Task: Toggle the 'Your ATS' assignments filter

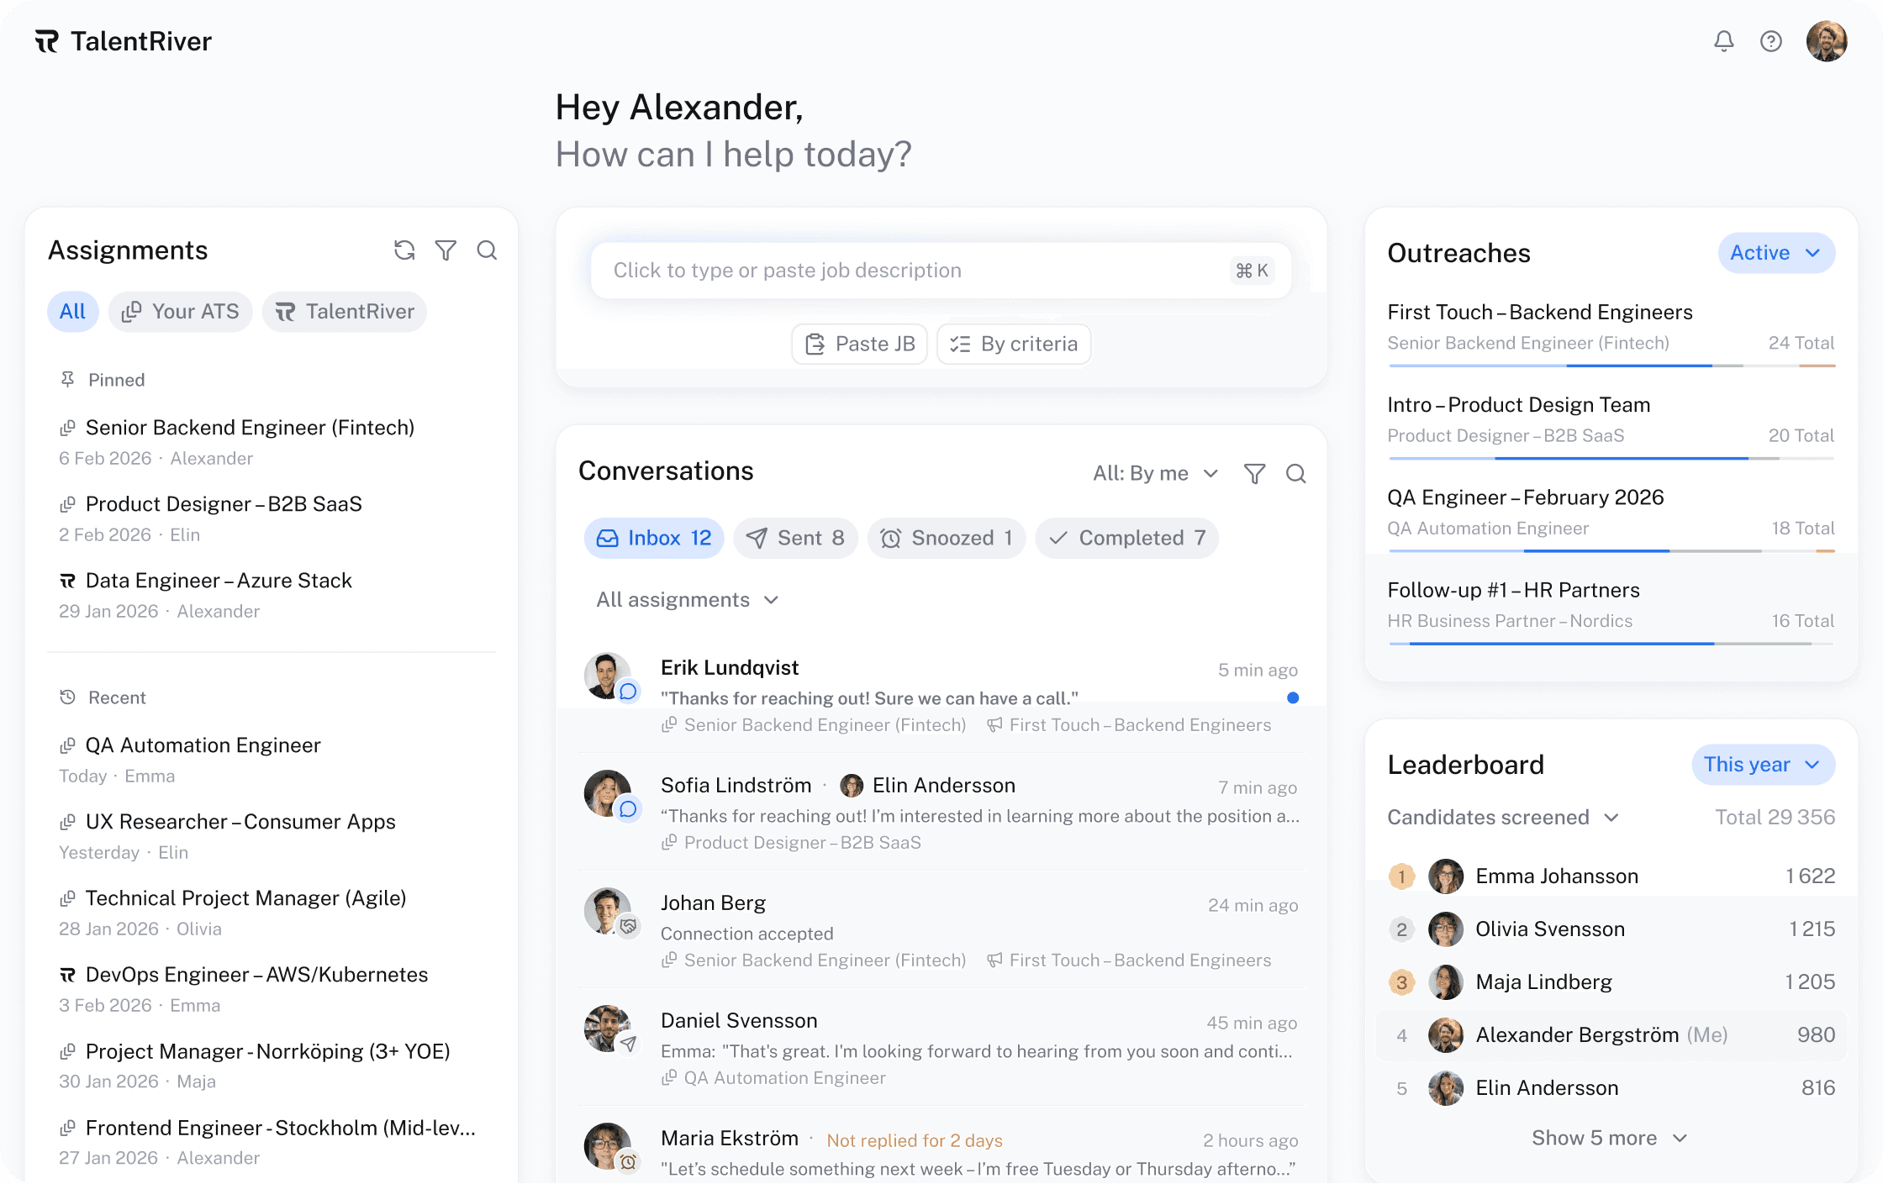Action: (x=180, y=311)
